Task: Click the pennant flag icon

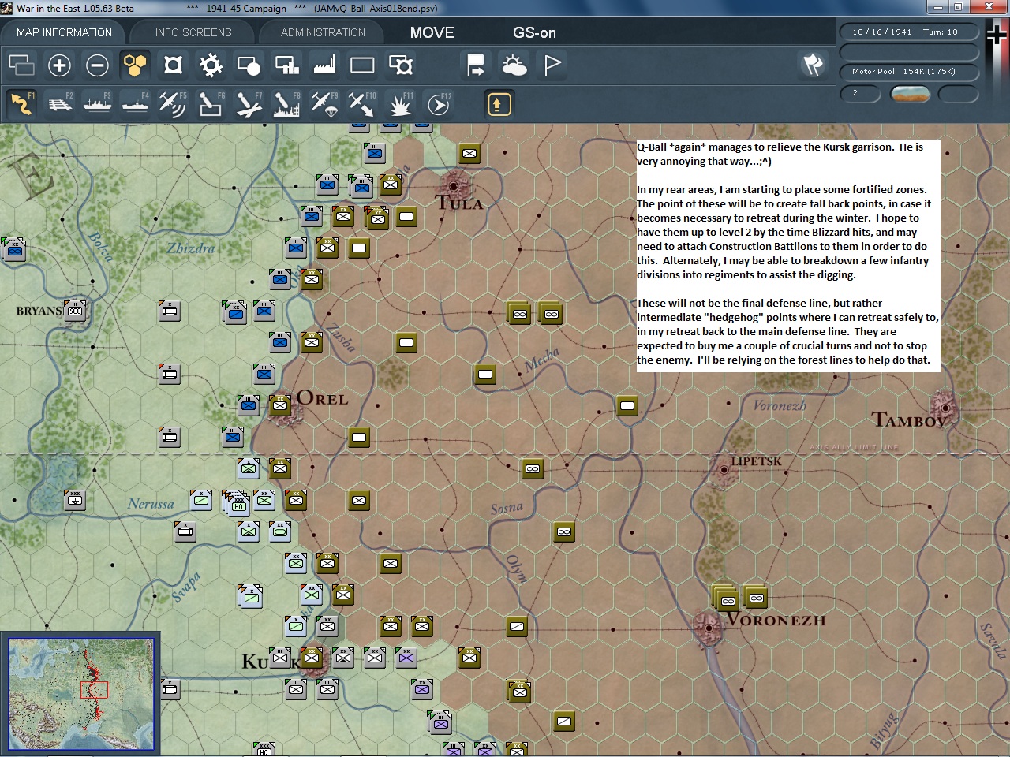Action: (552, 65)
